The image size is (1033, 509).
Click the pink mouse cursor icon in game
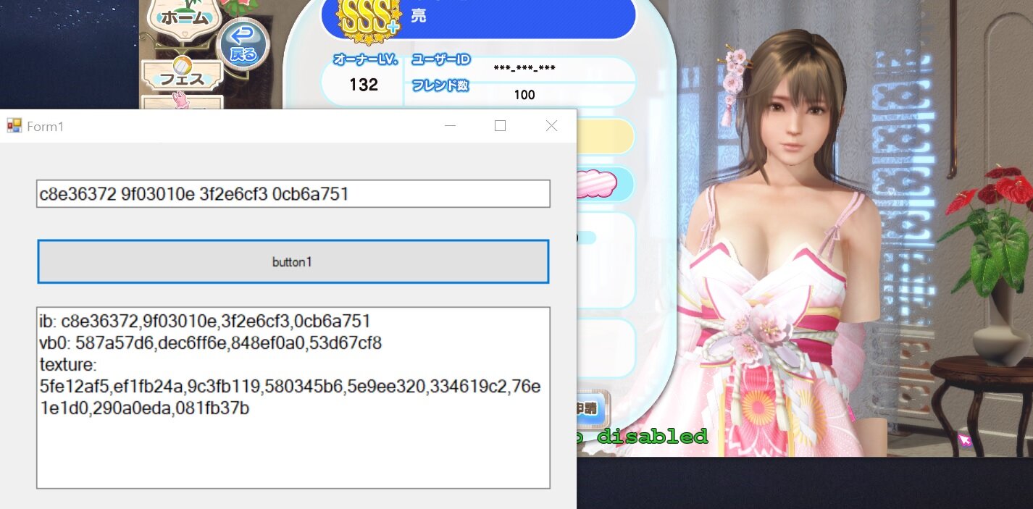pos(965,439)
